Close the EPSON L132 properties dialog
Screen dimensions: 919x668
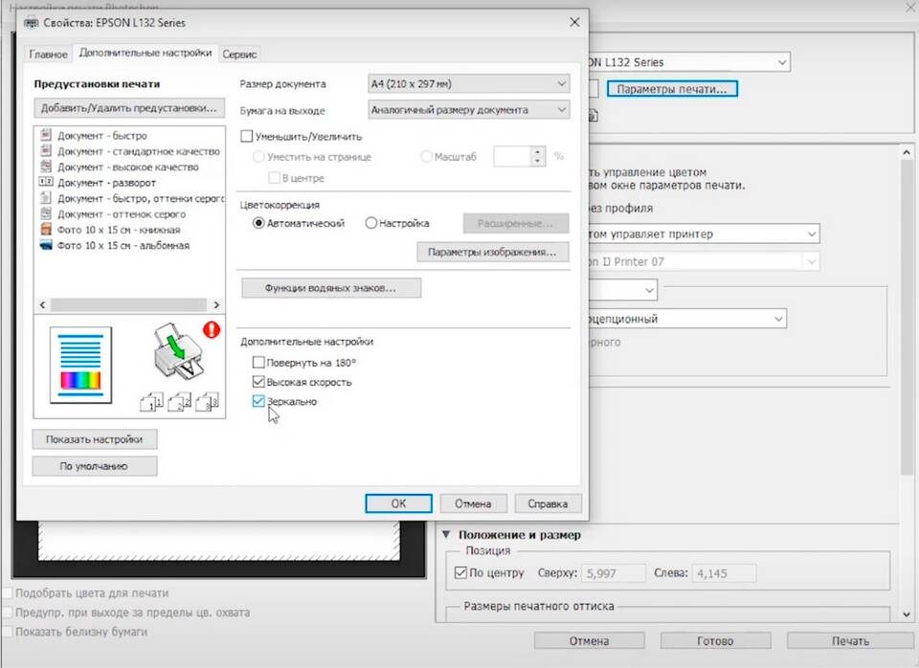(574, 22)
